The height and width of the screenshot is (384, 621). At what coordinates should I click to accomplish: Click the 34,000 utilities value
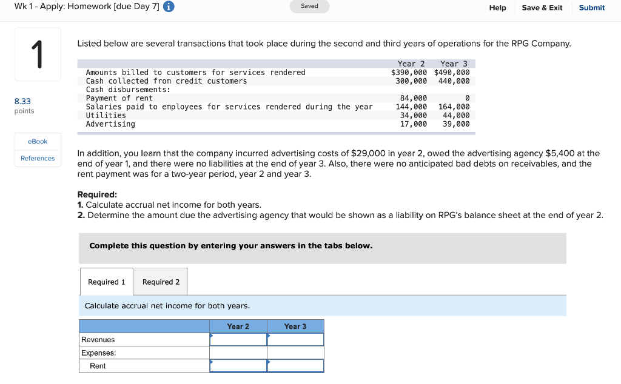click(x=414, y=116)
